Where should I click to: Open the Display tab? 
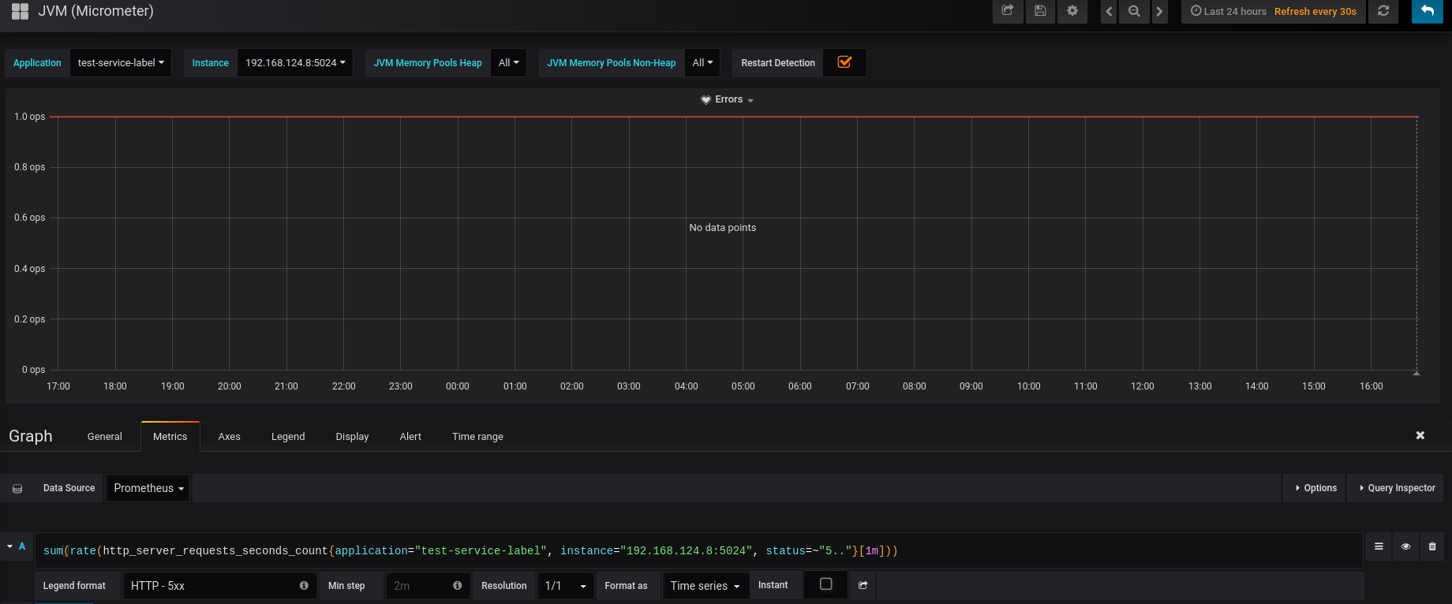pos(352,436)
